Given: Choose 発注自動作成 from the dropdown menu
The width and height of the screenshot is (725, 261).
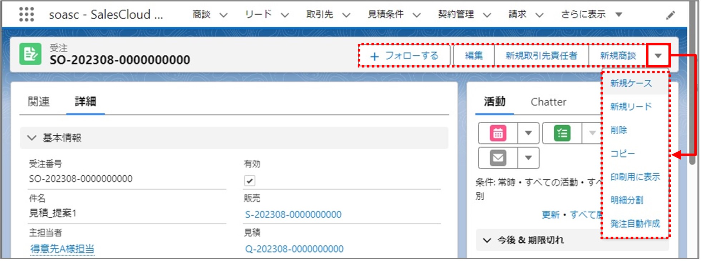Looking at the screenshot, I should (x=635, y=224).
